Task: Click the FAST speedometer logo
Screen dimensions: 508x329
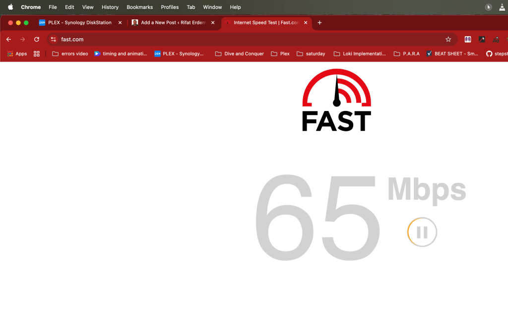Action: tap(337, 100)
